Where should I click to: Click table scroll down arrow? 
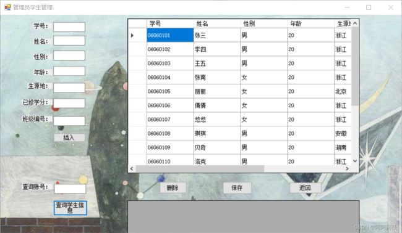pos(355,161)
